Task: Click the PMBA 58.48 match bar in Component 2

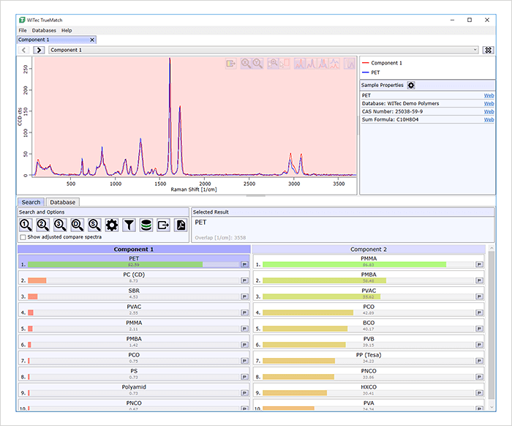Action: [369, 280]
